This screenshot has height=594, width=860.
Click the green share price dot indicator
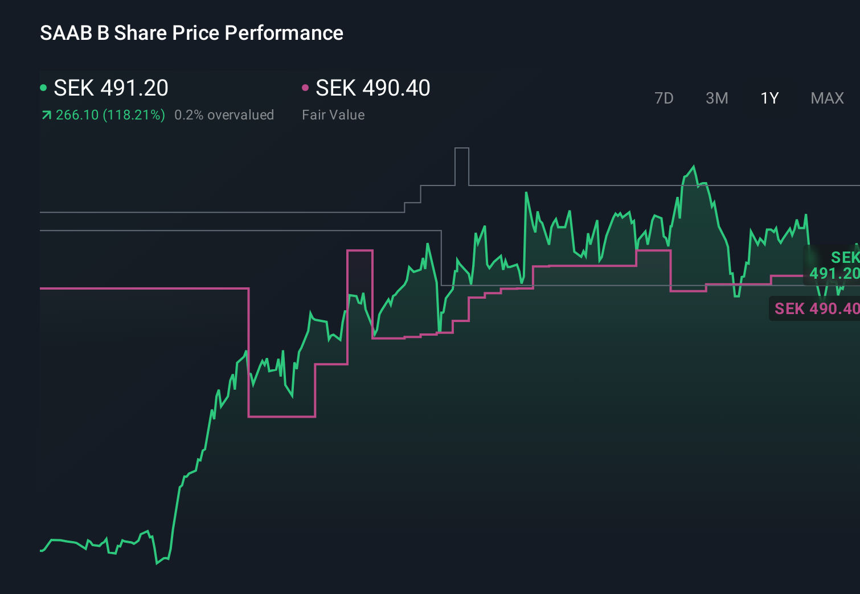(x=43, y=88)
